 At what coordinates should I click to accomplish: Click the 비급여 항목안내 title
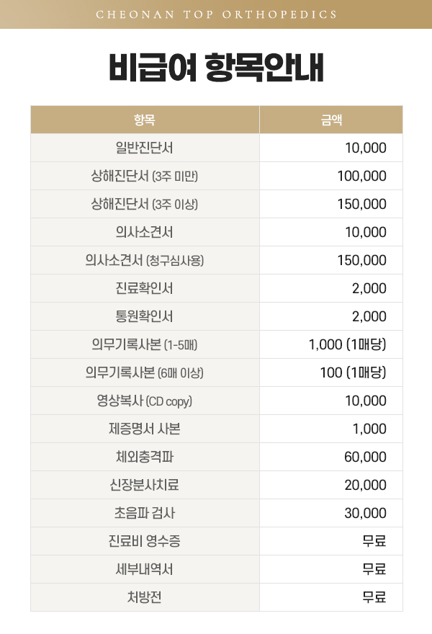point(216,69)
